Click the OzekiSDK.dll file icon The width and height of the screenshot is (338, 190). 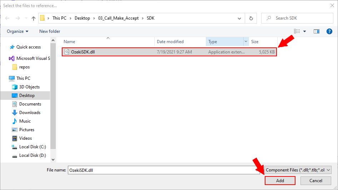(67, 52)
